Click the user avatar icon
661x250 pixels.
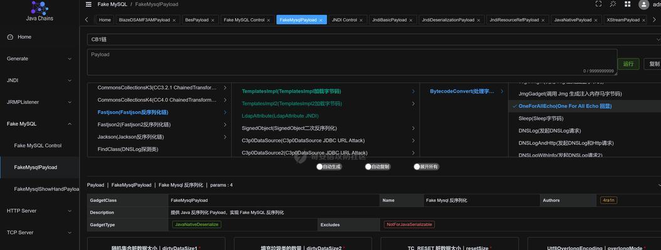click(643, 4)
